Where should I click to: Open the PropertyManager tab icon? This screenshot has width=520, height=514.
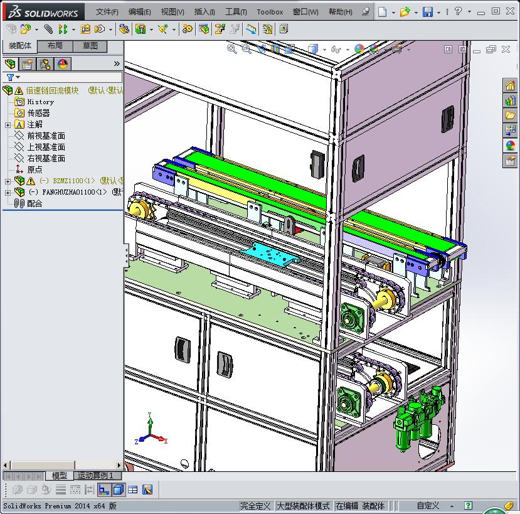point(27,64)
